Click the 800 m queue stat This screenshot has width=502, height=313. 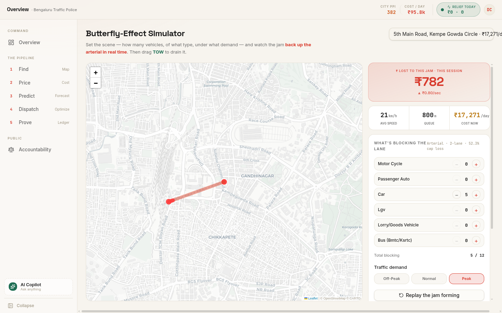click(429, 118)
